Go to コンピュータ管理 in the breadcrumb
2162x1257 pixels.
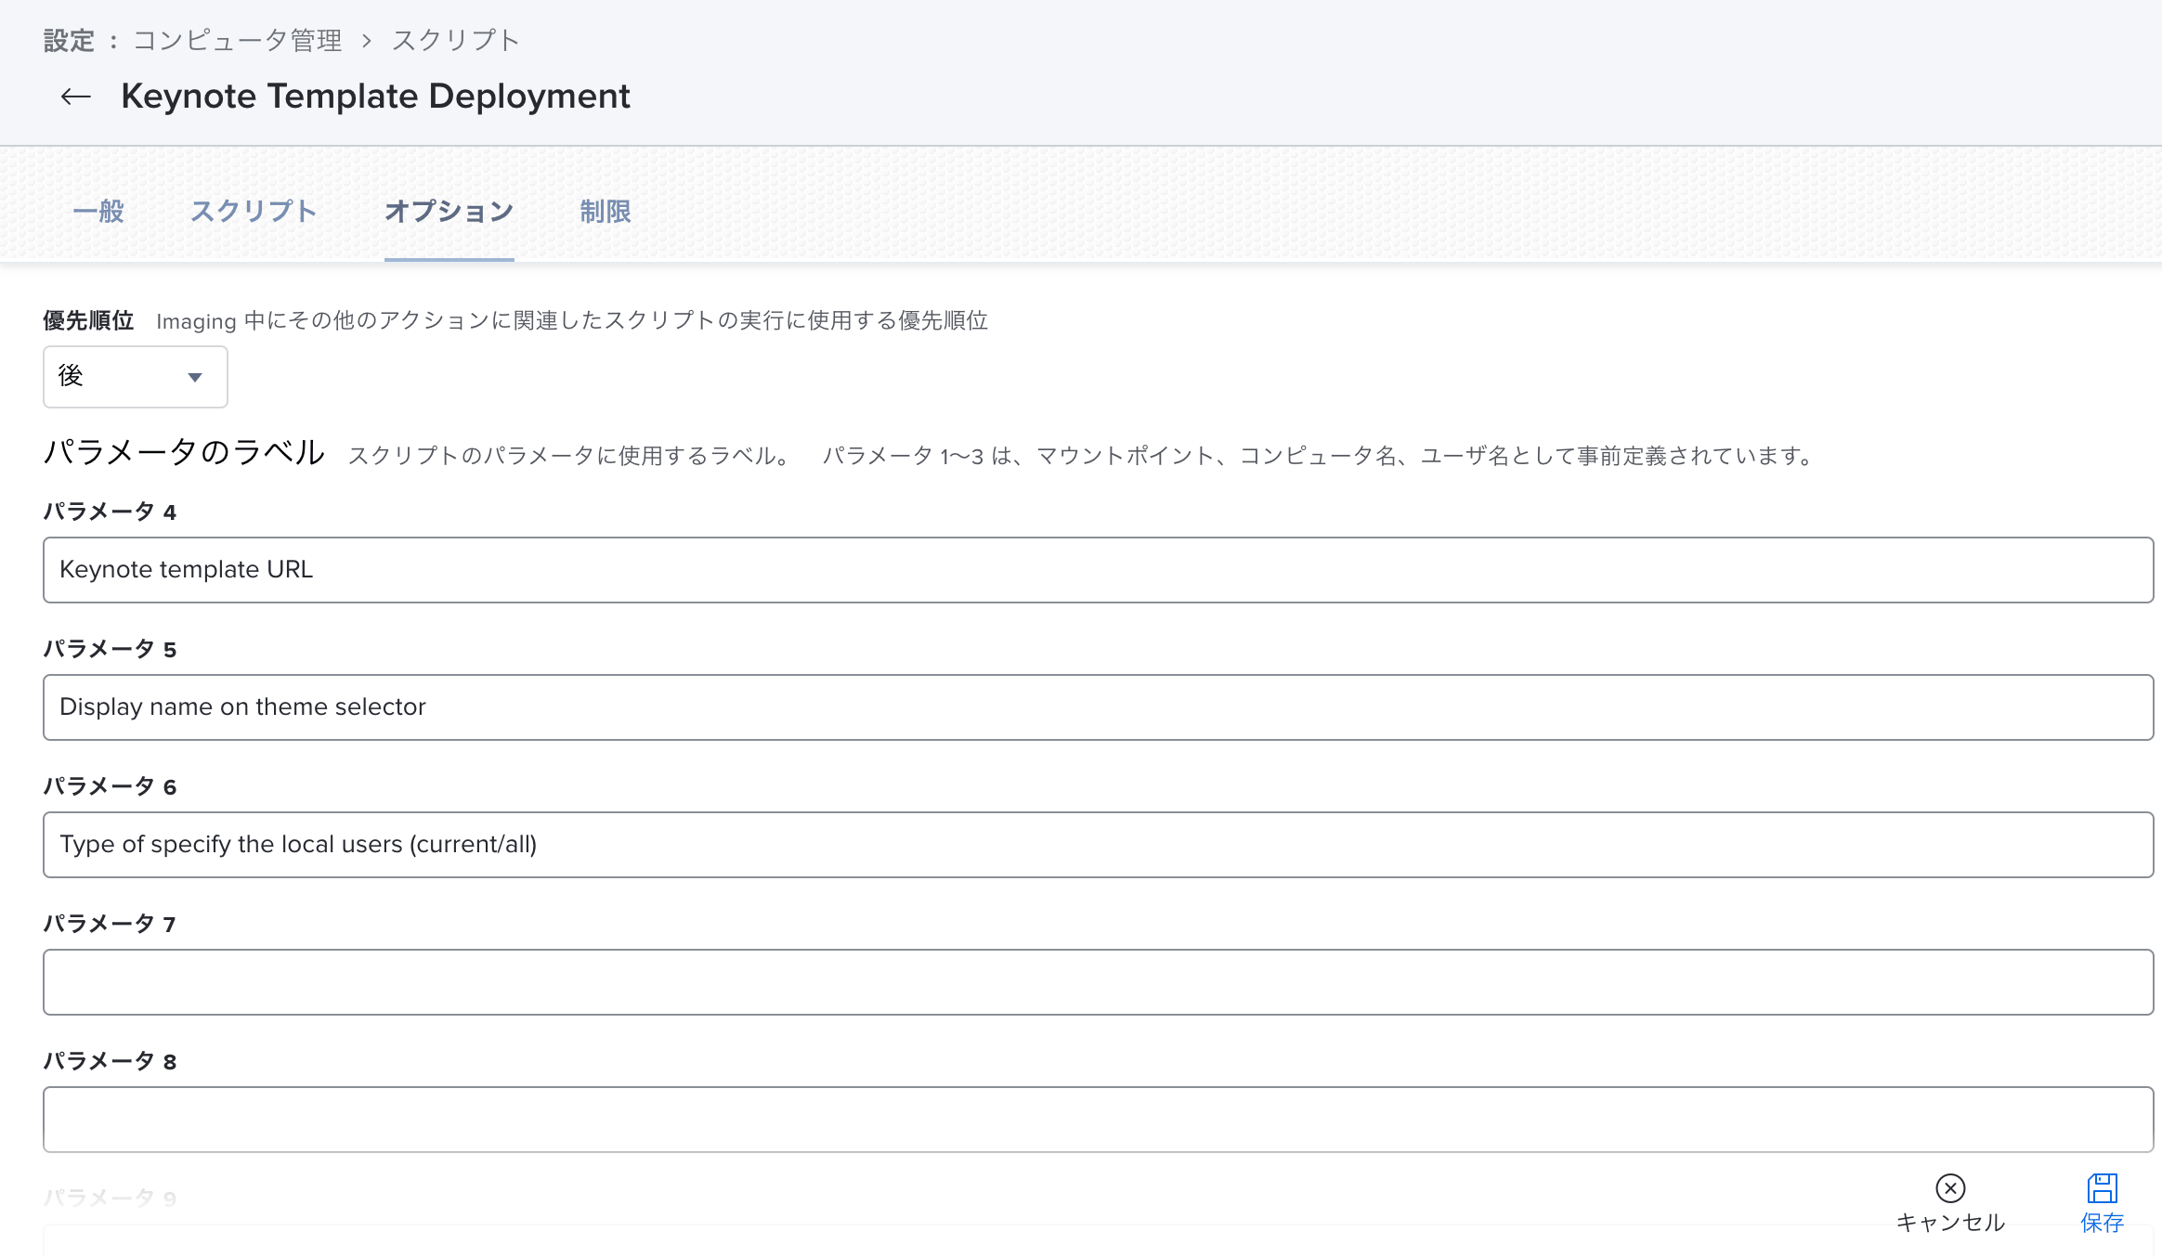point(238,41)
